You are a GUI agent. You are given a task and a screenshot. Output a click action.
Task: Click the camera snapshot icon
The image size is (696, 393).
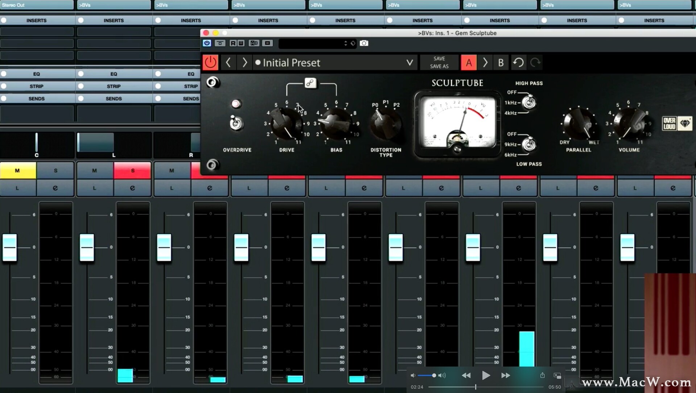pos(364,43)
